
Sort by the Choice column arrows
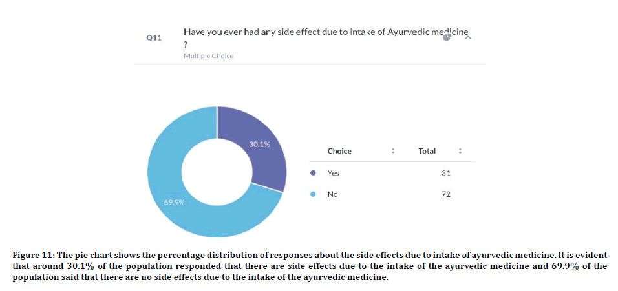393,151
